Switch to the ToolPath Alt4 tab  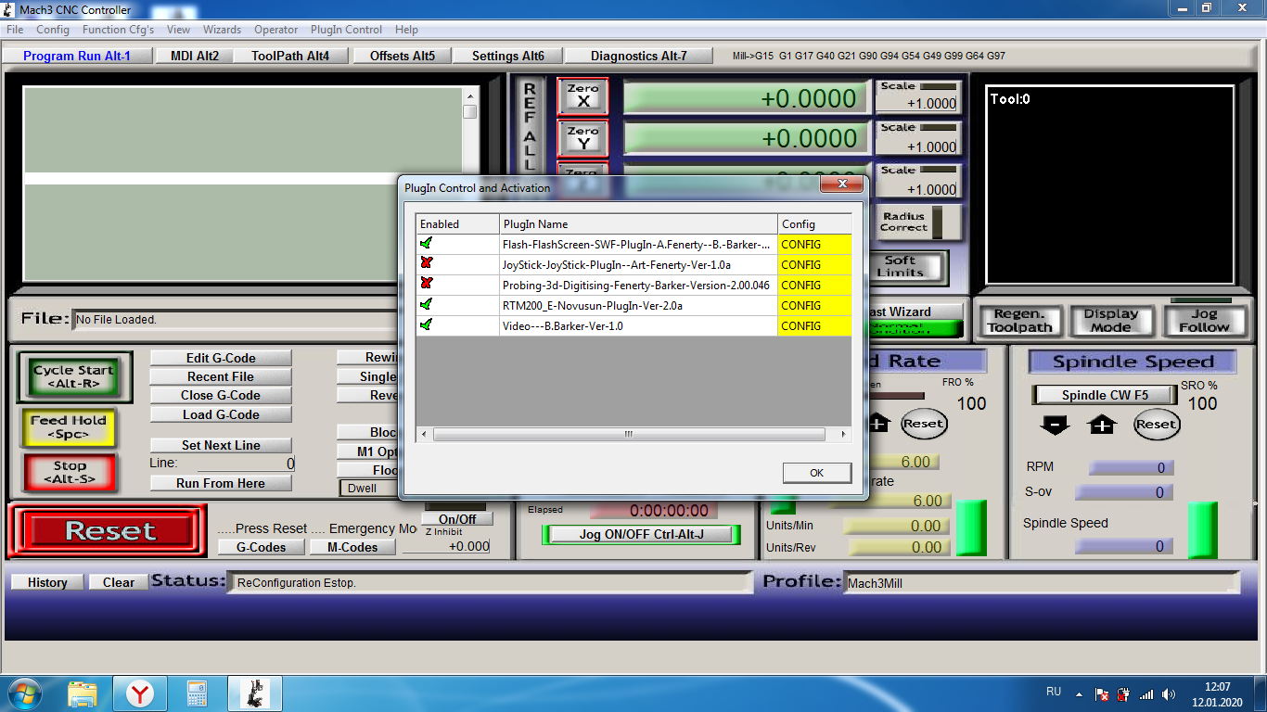pos(290,56)
